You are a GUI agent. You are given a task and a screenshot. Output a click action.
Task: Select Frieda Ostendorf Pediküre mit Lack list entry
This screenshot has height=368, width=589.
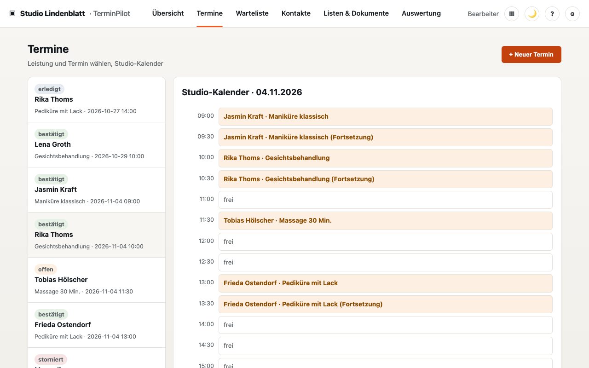[97, 325]
